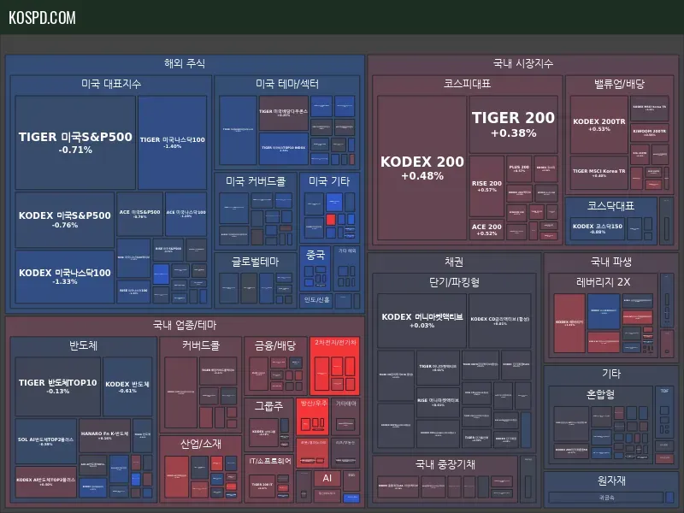
Task: Choose the ACE 미국나스닥100 tile
Action: [x=186, y=214]
